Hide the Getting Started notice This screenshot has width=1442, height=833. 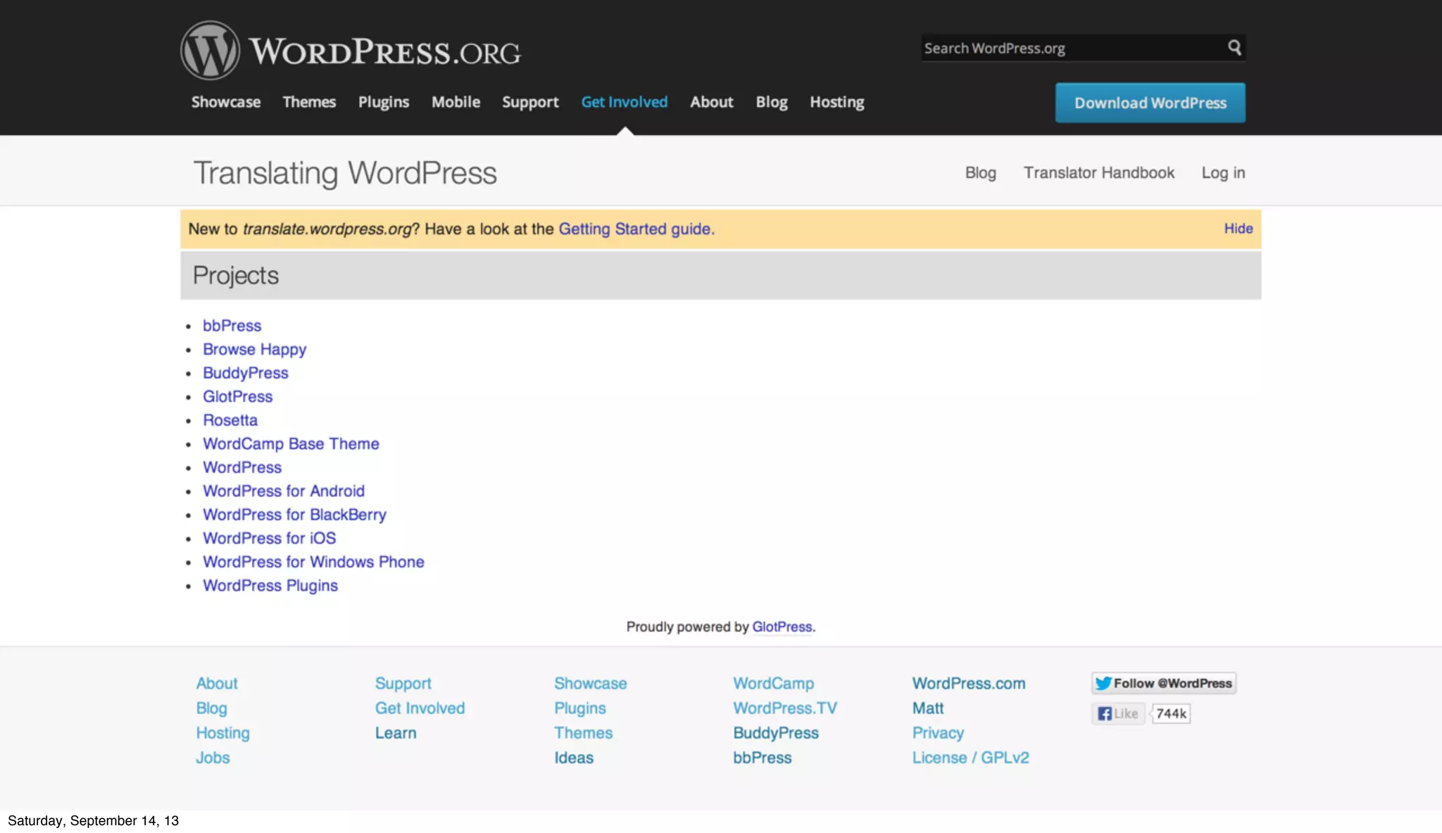click(1238, 229)
